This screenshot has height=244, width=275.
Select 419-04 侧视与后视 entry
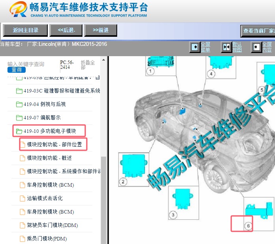coord(45,104)
